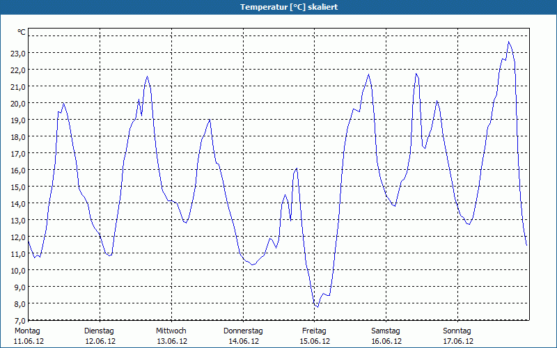Click the 17,0 y-axis label

tap(19, 153)
